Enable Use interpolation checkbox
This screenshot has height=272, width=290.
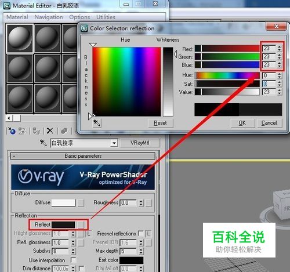[74, 260]
